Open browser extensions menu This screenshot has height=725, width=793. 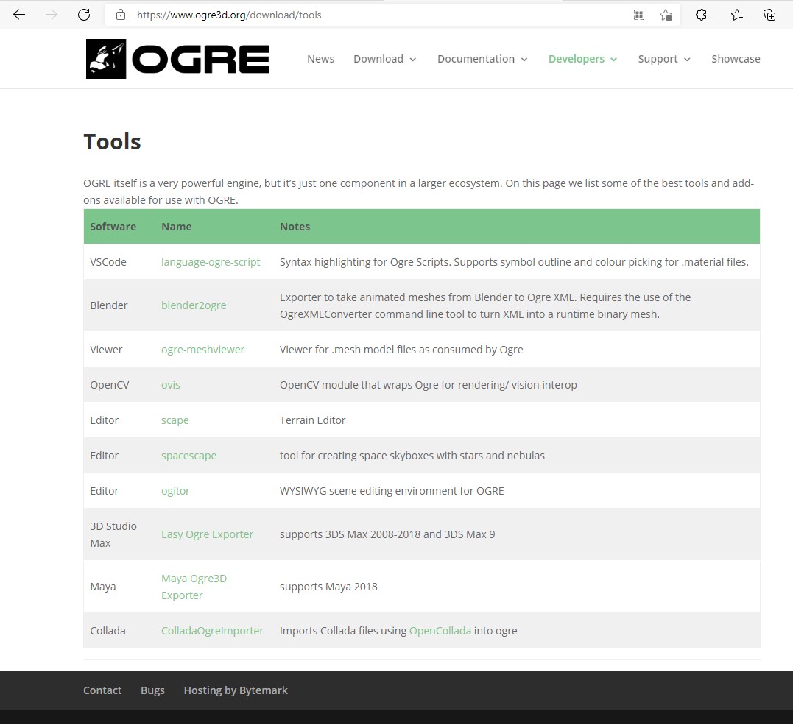(x=701, y=15)
